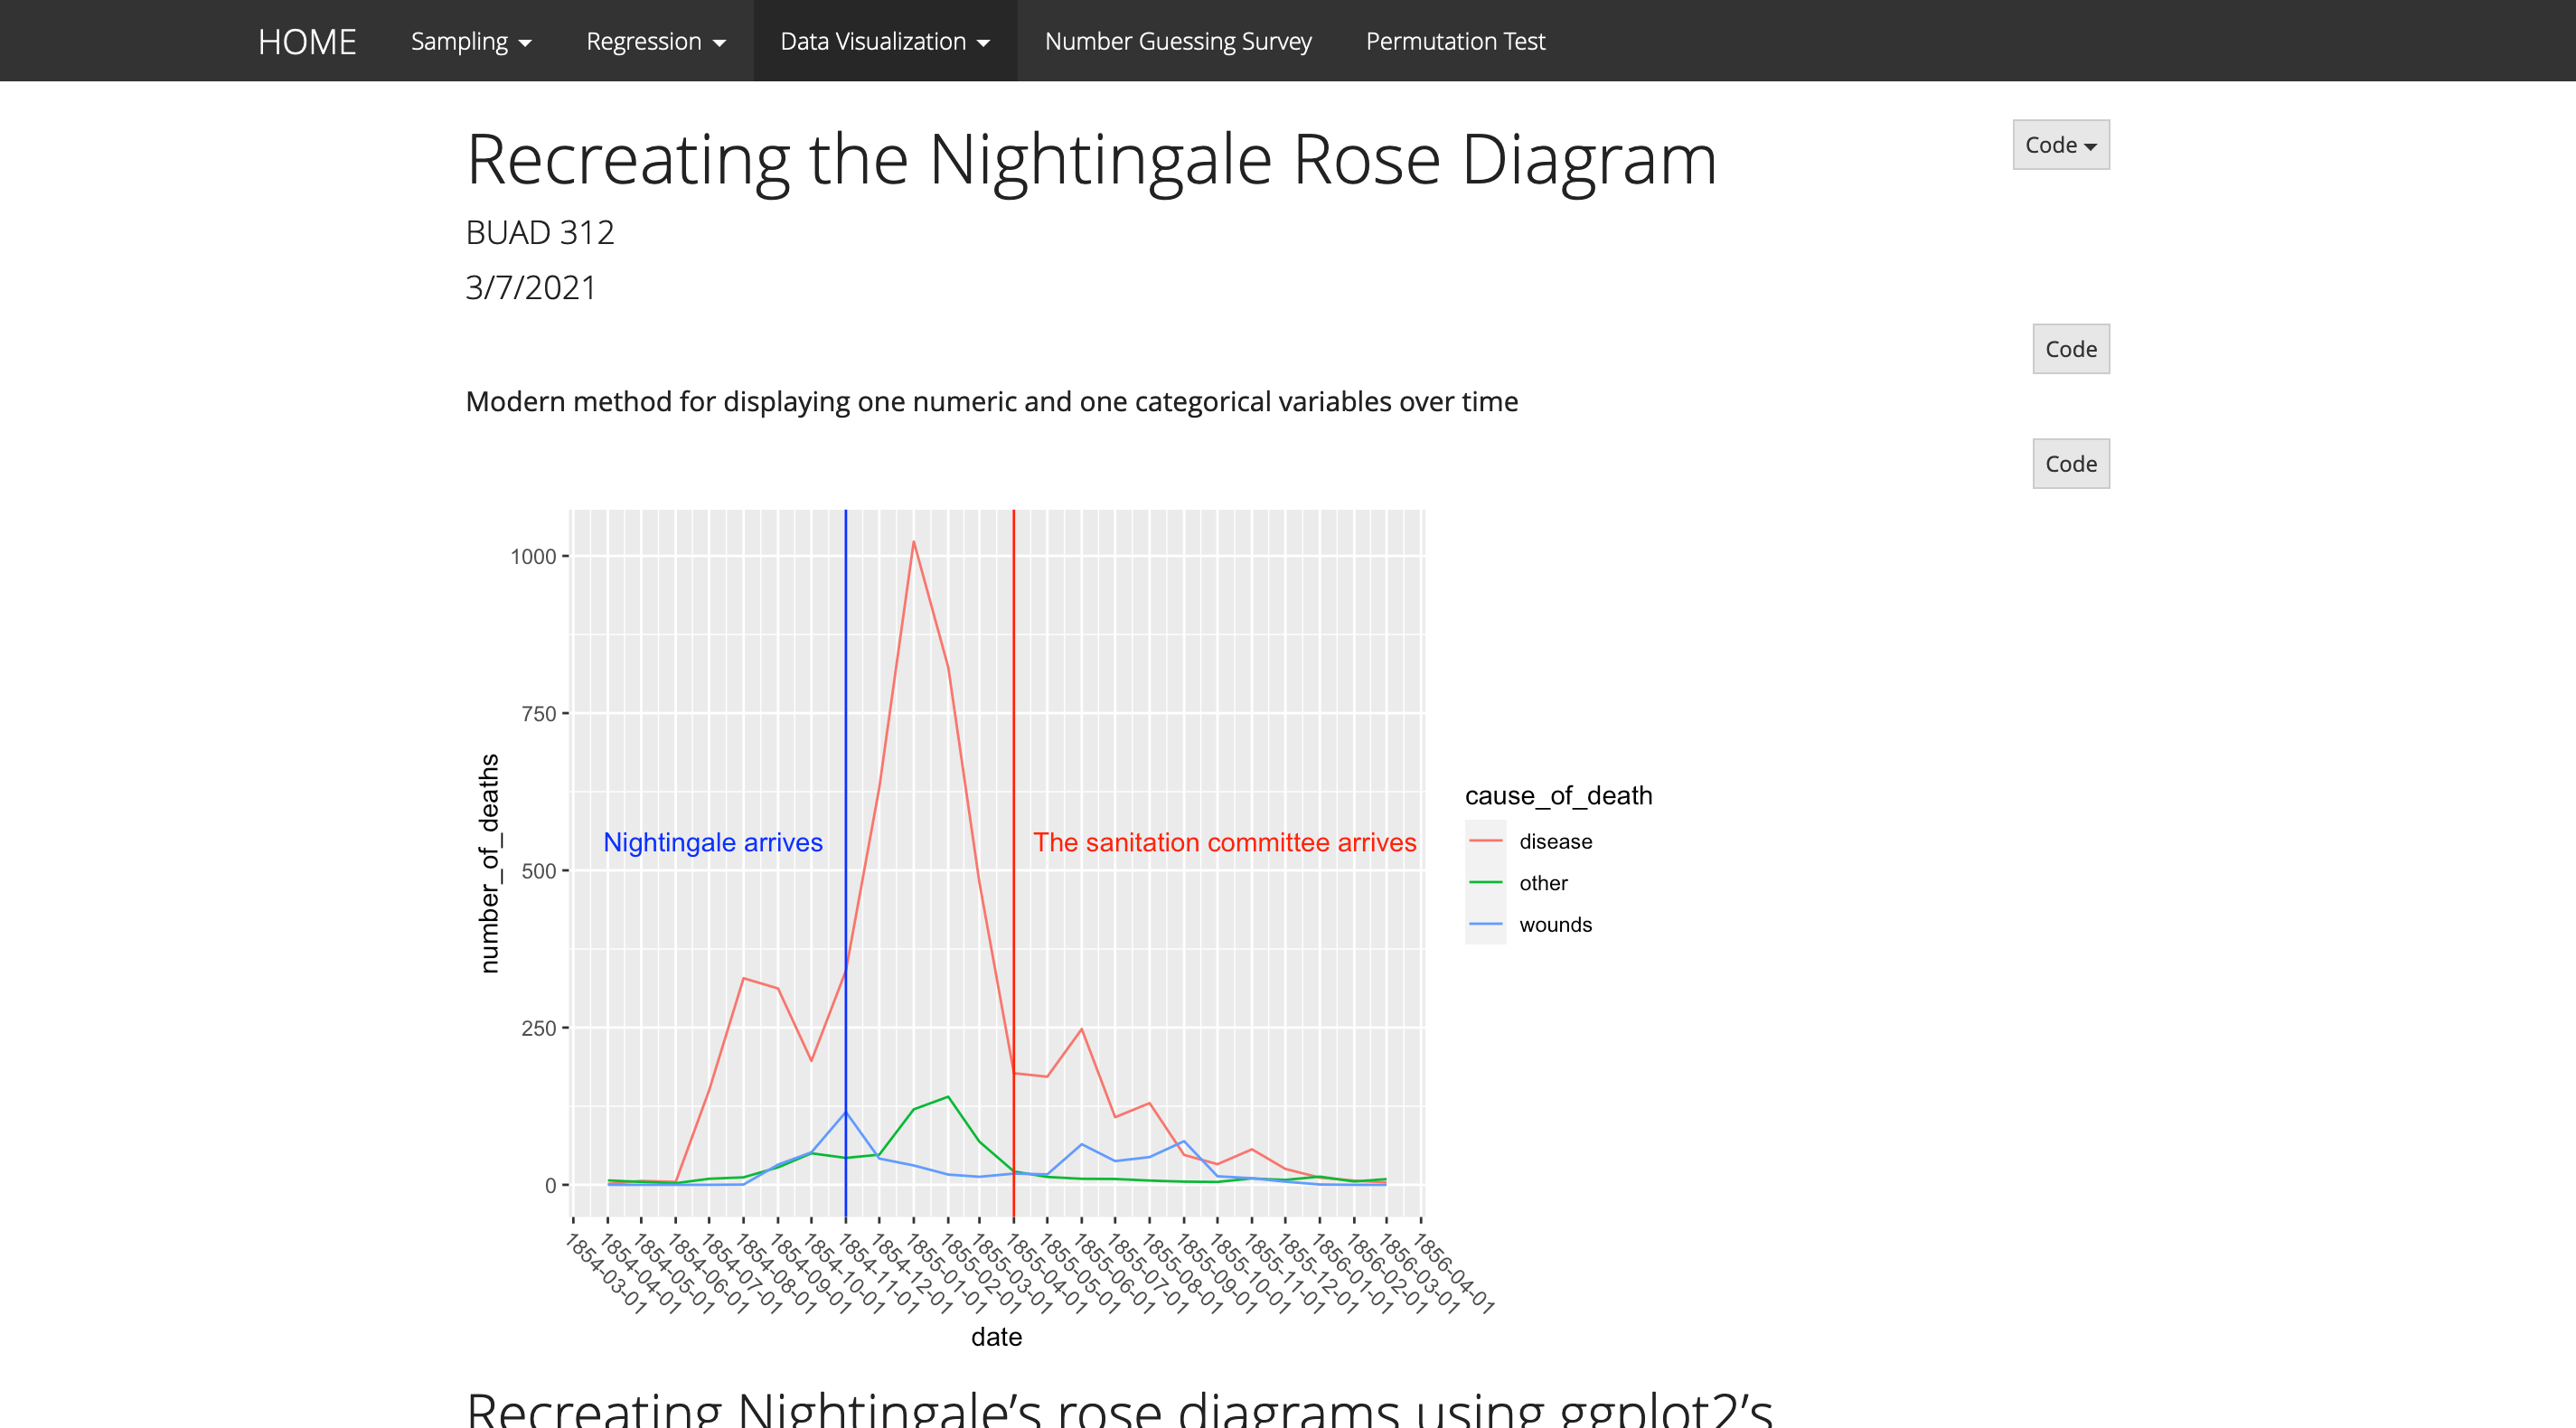The width and height of the screenshot is (2576, 1428).
Task: Click the middle Code button
Action: 2070,349
